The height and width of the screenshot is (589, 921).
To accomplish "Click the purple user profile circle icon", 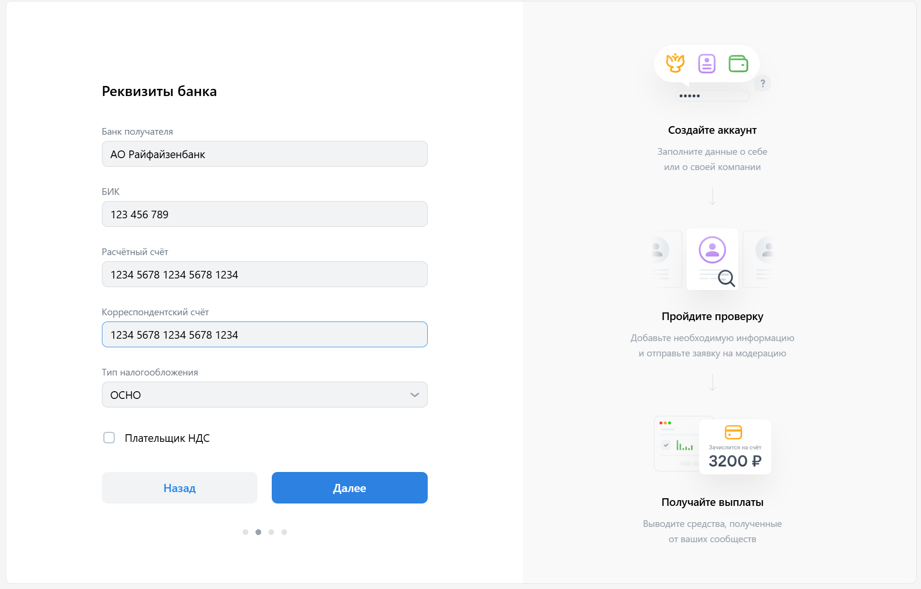I will pos(712,250).
